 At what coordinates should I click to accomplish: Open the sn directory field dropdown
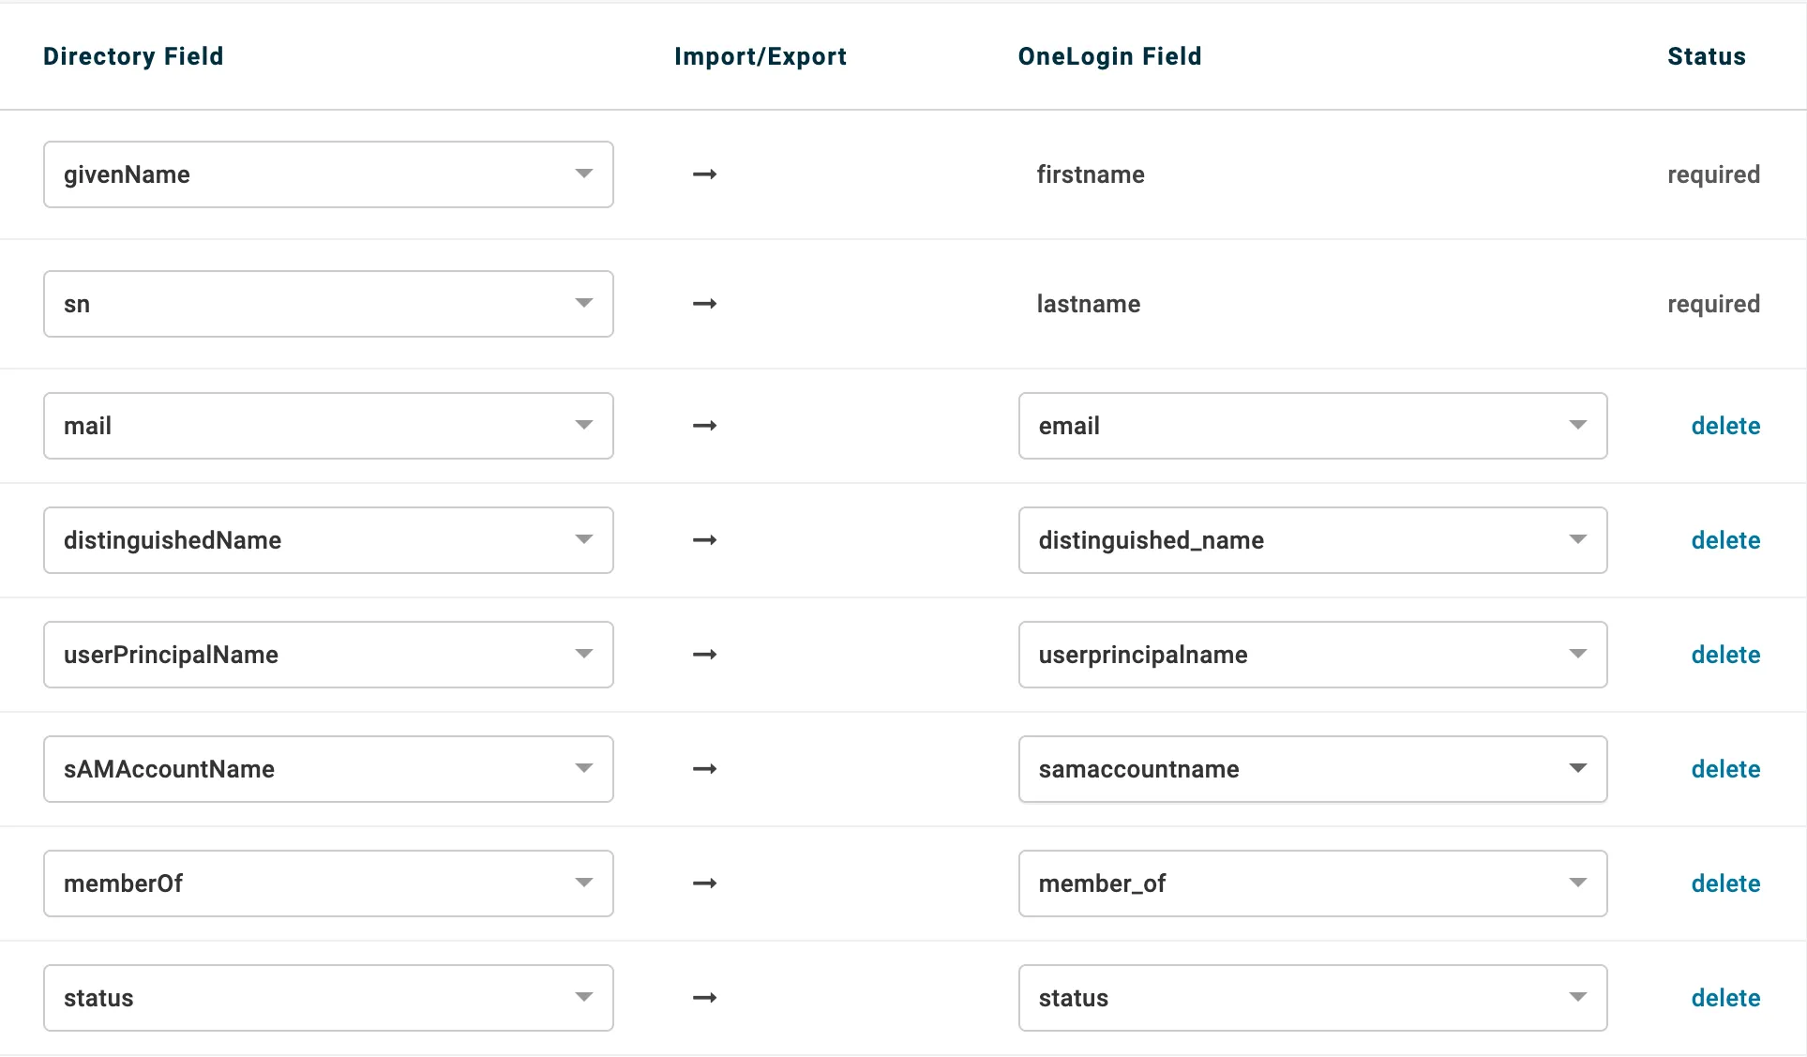(328, 304)
